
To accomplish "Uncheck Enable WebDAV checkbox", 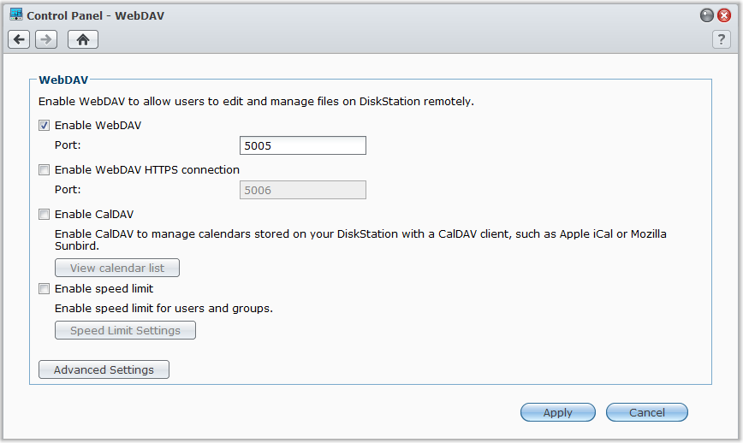I will [44, 126].
